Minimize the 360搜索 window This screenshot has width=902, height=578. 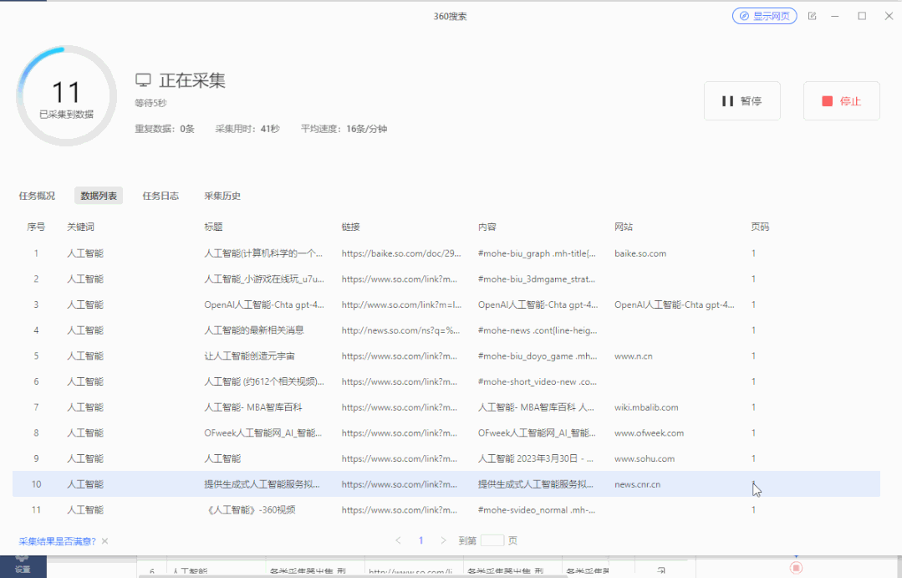(x=834, y=16)
